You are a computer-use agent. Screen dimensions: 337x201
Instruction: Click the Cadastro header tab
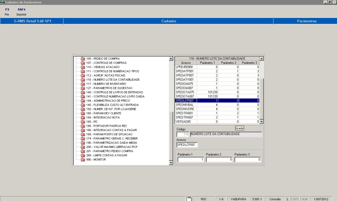coord(168,21)
